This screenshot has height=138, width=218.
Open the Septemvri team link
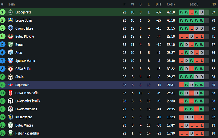22,85
